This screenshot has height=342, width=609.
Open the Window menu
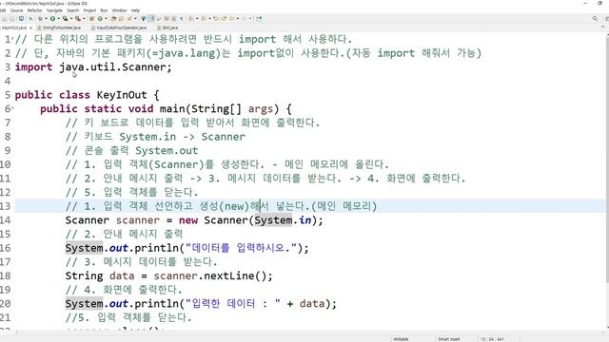119,10
